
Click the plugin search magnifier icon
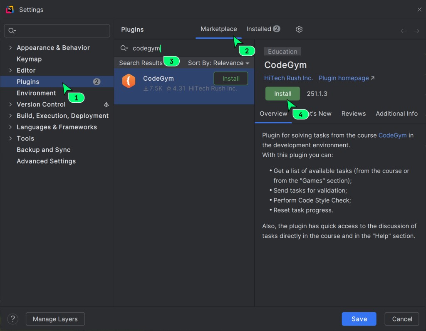pyautogui.click(x=124, y=48)
